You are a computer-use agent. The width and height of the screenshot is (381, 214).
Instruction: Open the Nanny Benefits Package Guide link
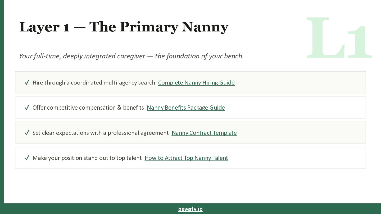click(x=186, y=108)
